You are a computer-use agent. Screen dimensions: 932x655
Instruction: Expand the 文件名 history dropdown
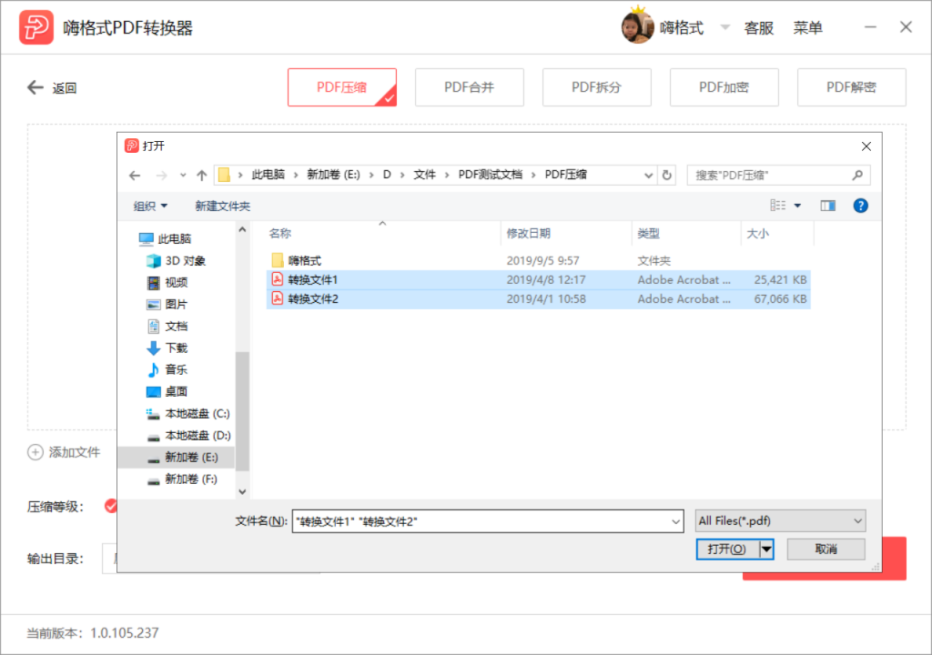pos(676,521)
